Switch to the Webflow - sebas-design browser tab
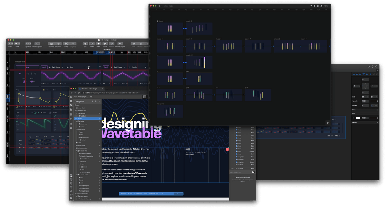The width and height of the screenshot is (386, 208). [89, 89]
